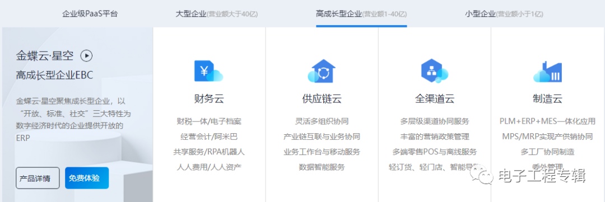Image resolution: width=605 pixels, height=202 pixels.
Task: Click 多层级渠道协同服务
Action: pos(435,121)
